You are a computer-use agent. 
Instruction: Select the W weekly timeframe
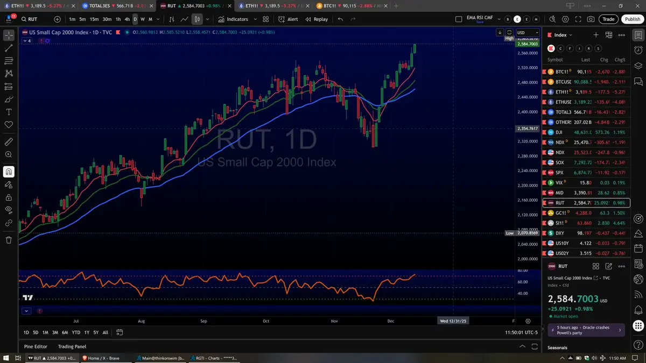coord(143,19)
